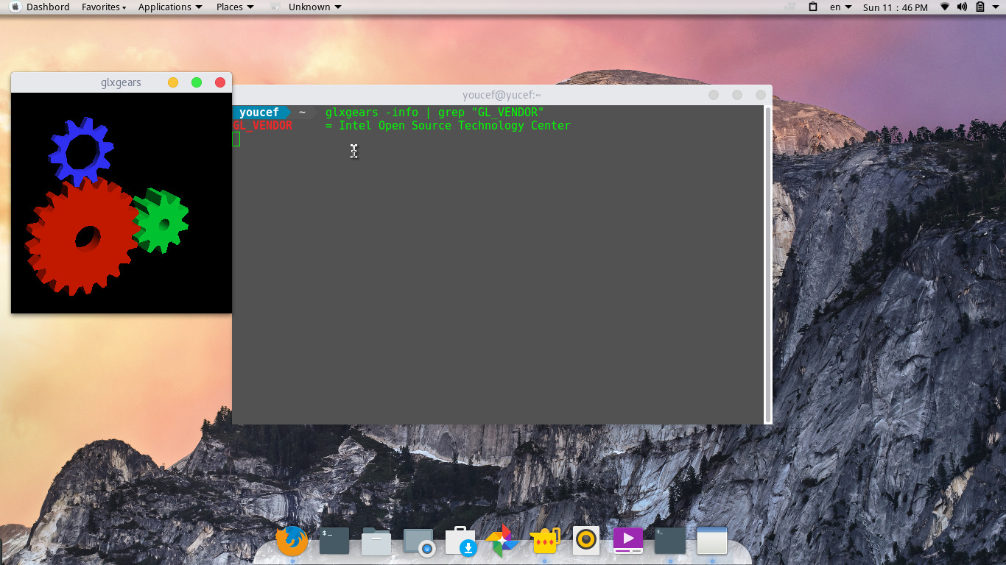The width and height of the screenshot is (1006, 565).
Task: Open the file manager folder icon
Action: [376, 541]
